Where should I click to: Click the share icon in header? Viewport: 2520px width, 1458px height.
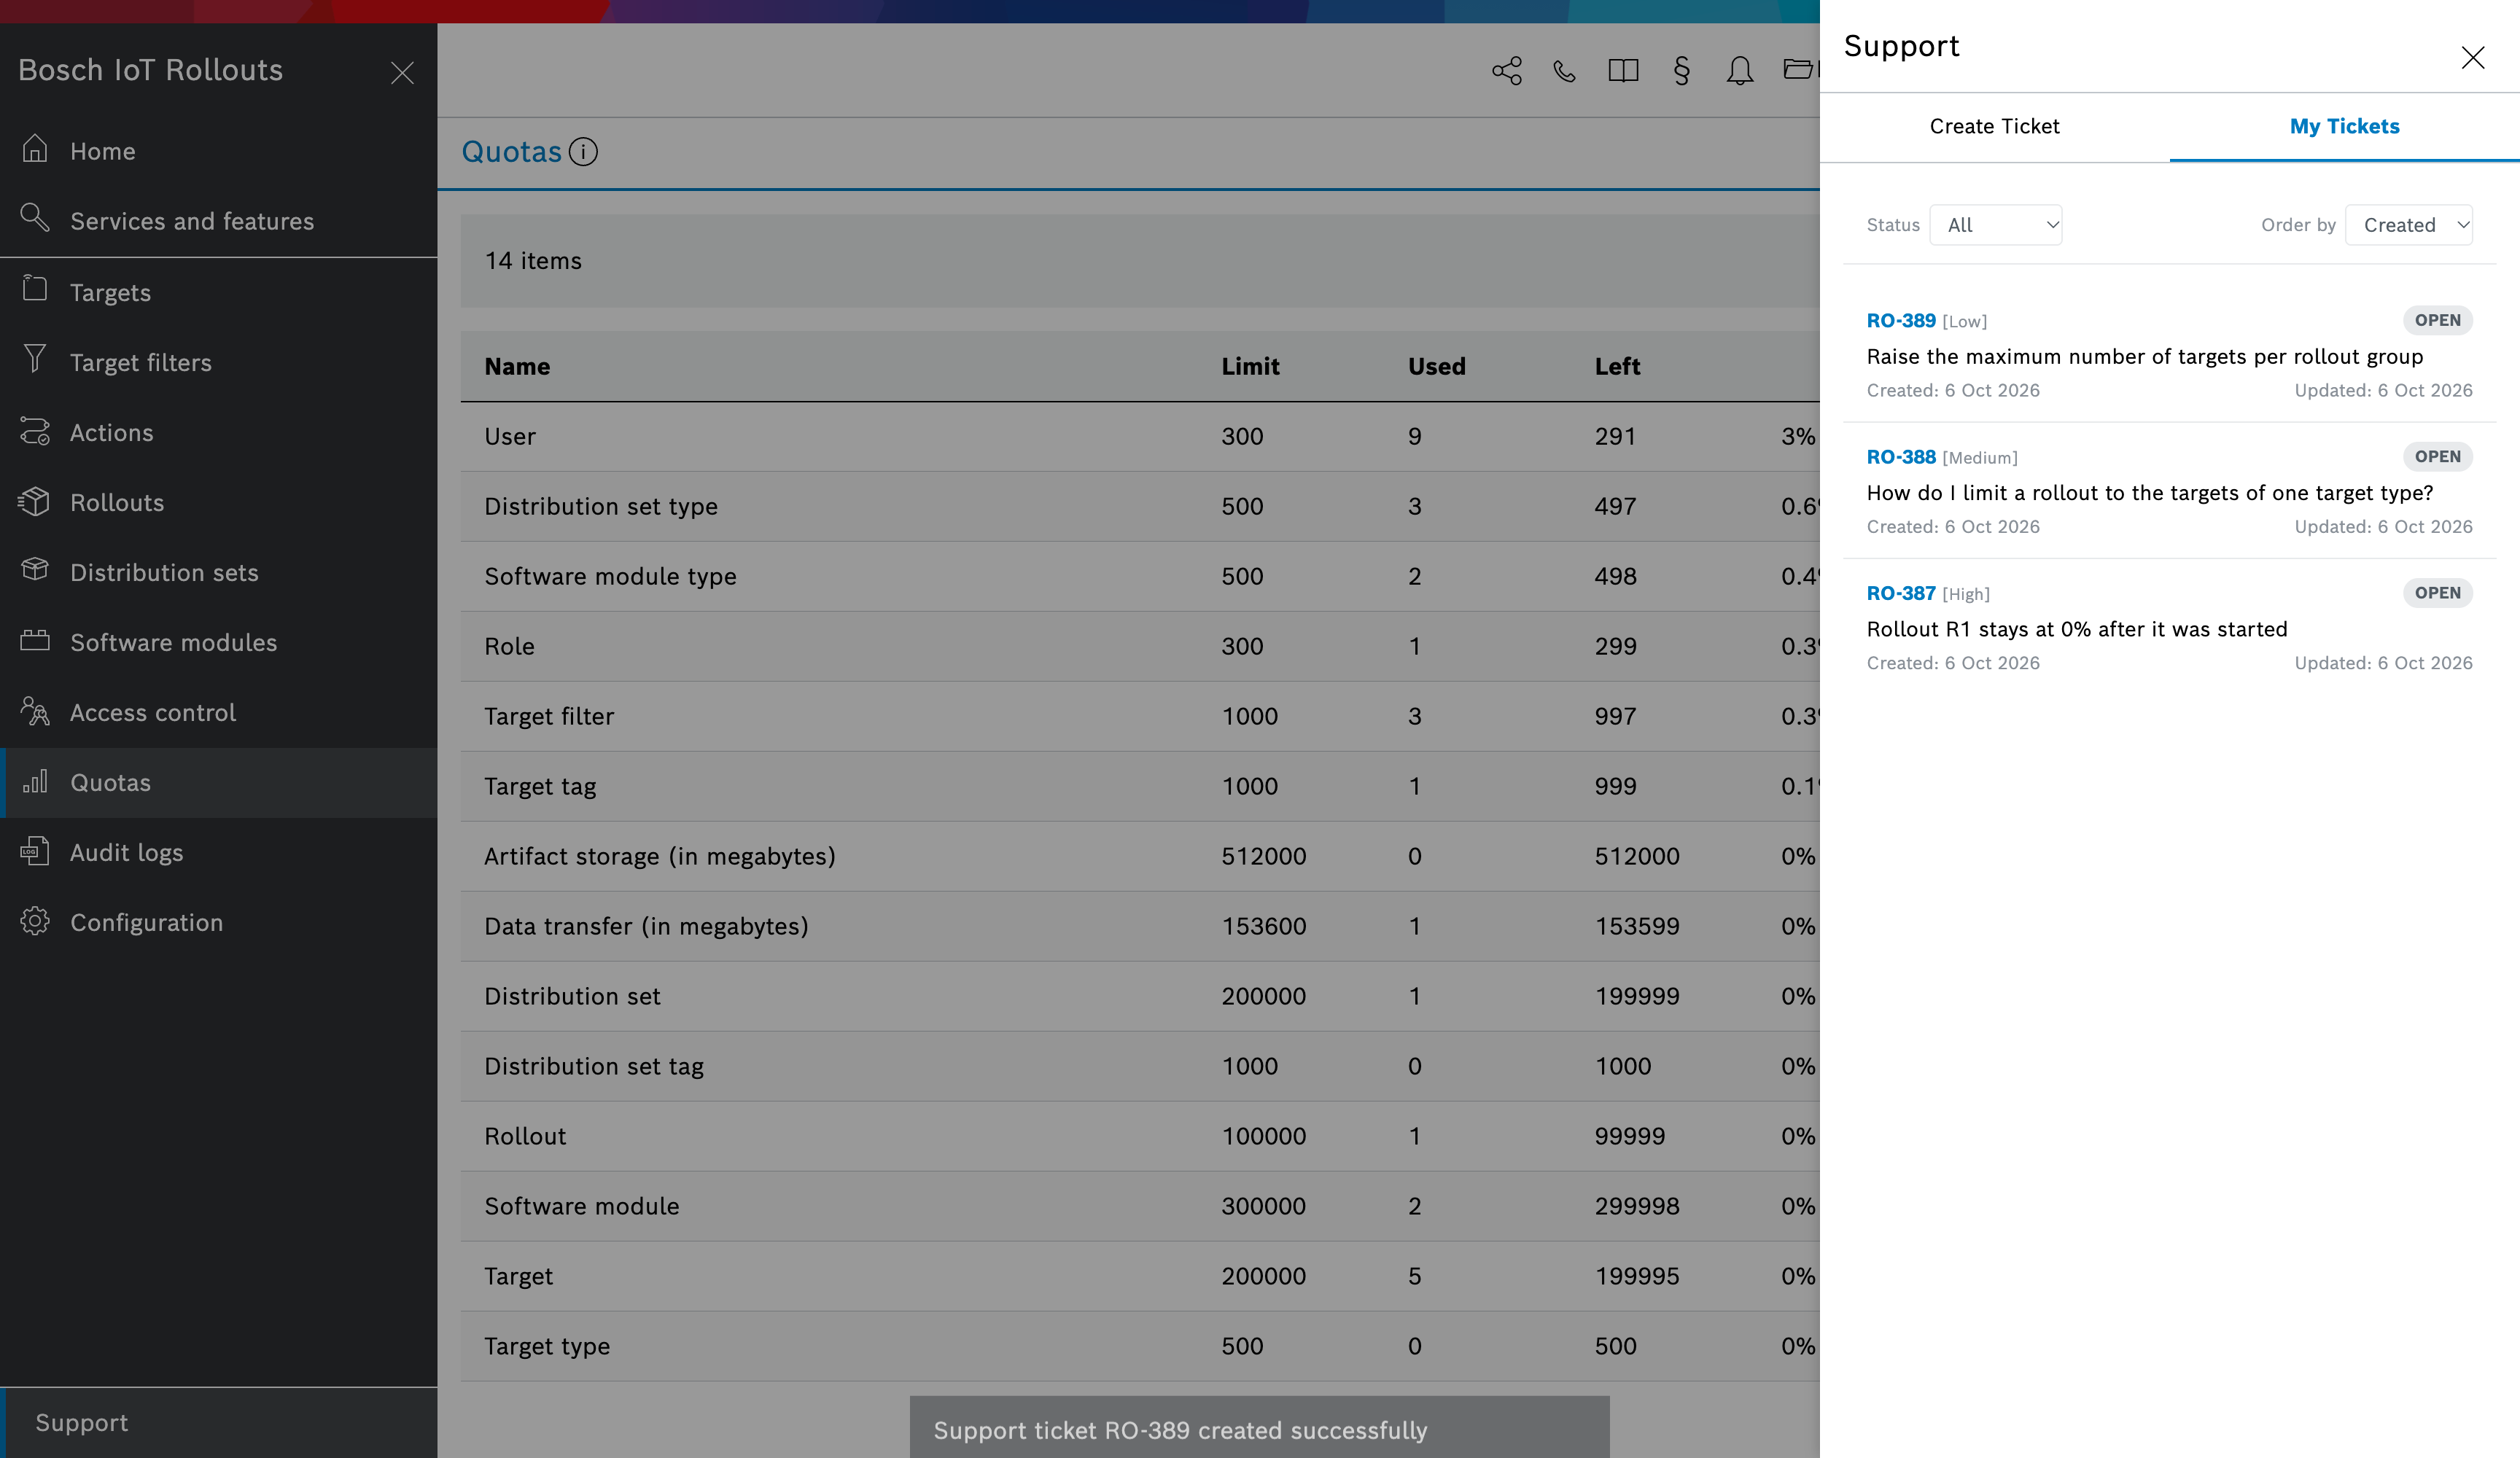coord(1507,70)
